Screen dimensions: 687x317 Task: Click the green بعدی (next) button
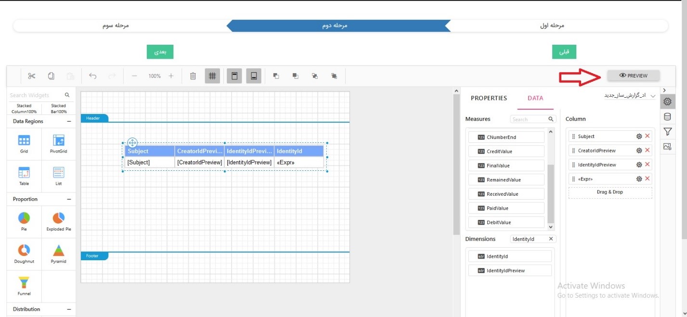(160, 52)
